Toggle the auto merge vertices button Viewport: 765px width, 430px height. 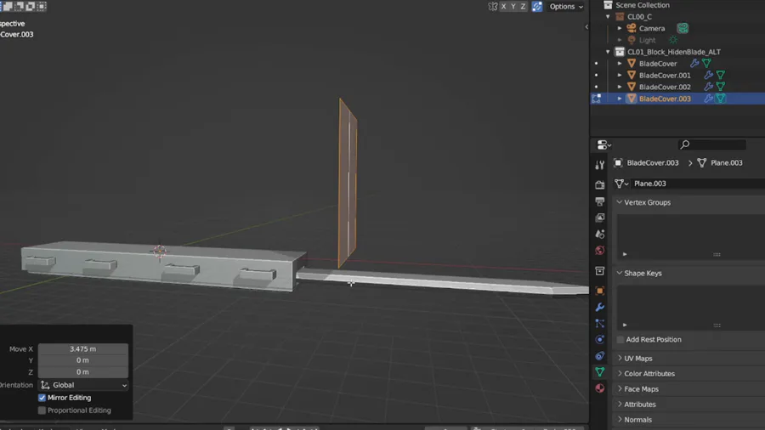[537, 6]
